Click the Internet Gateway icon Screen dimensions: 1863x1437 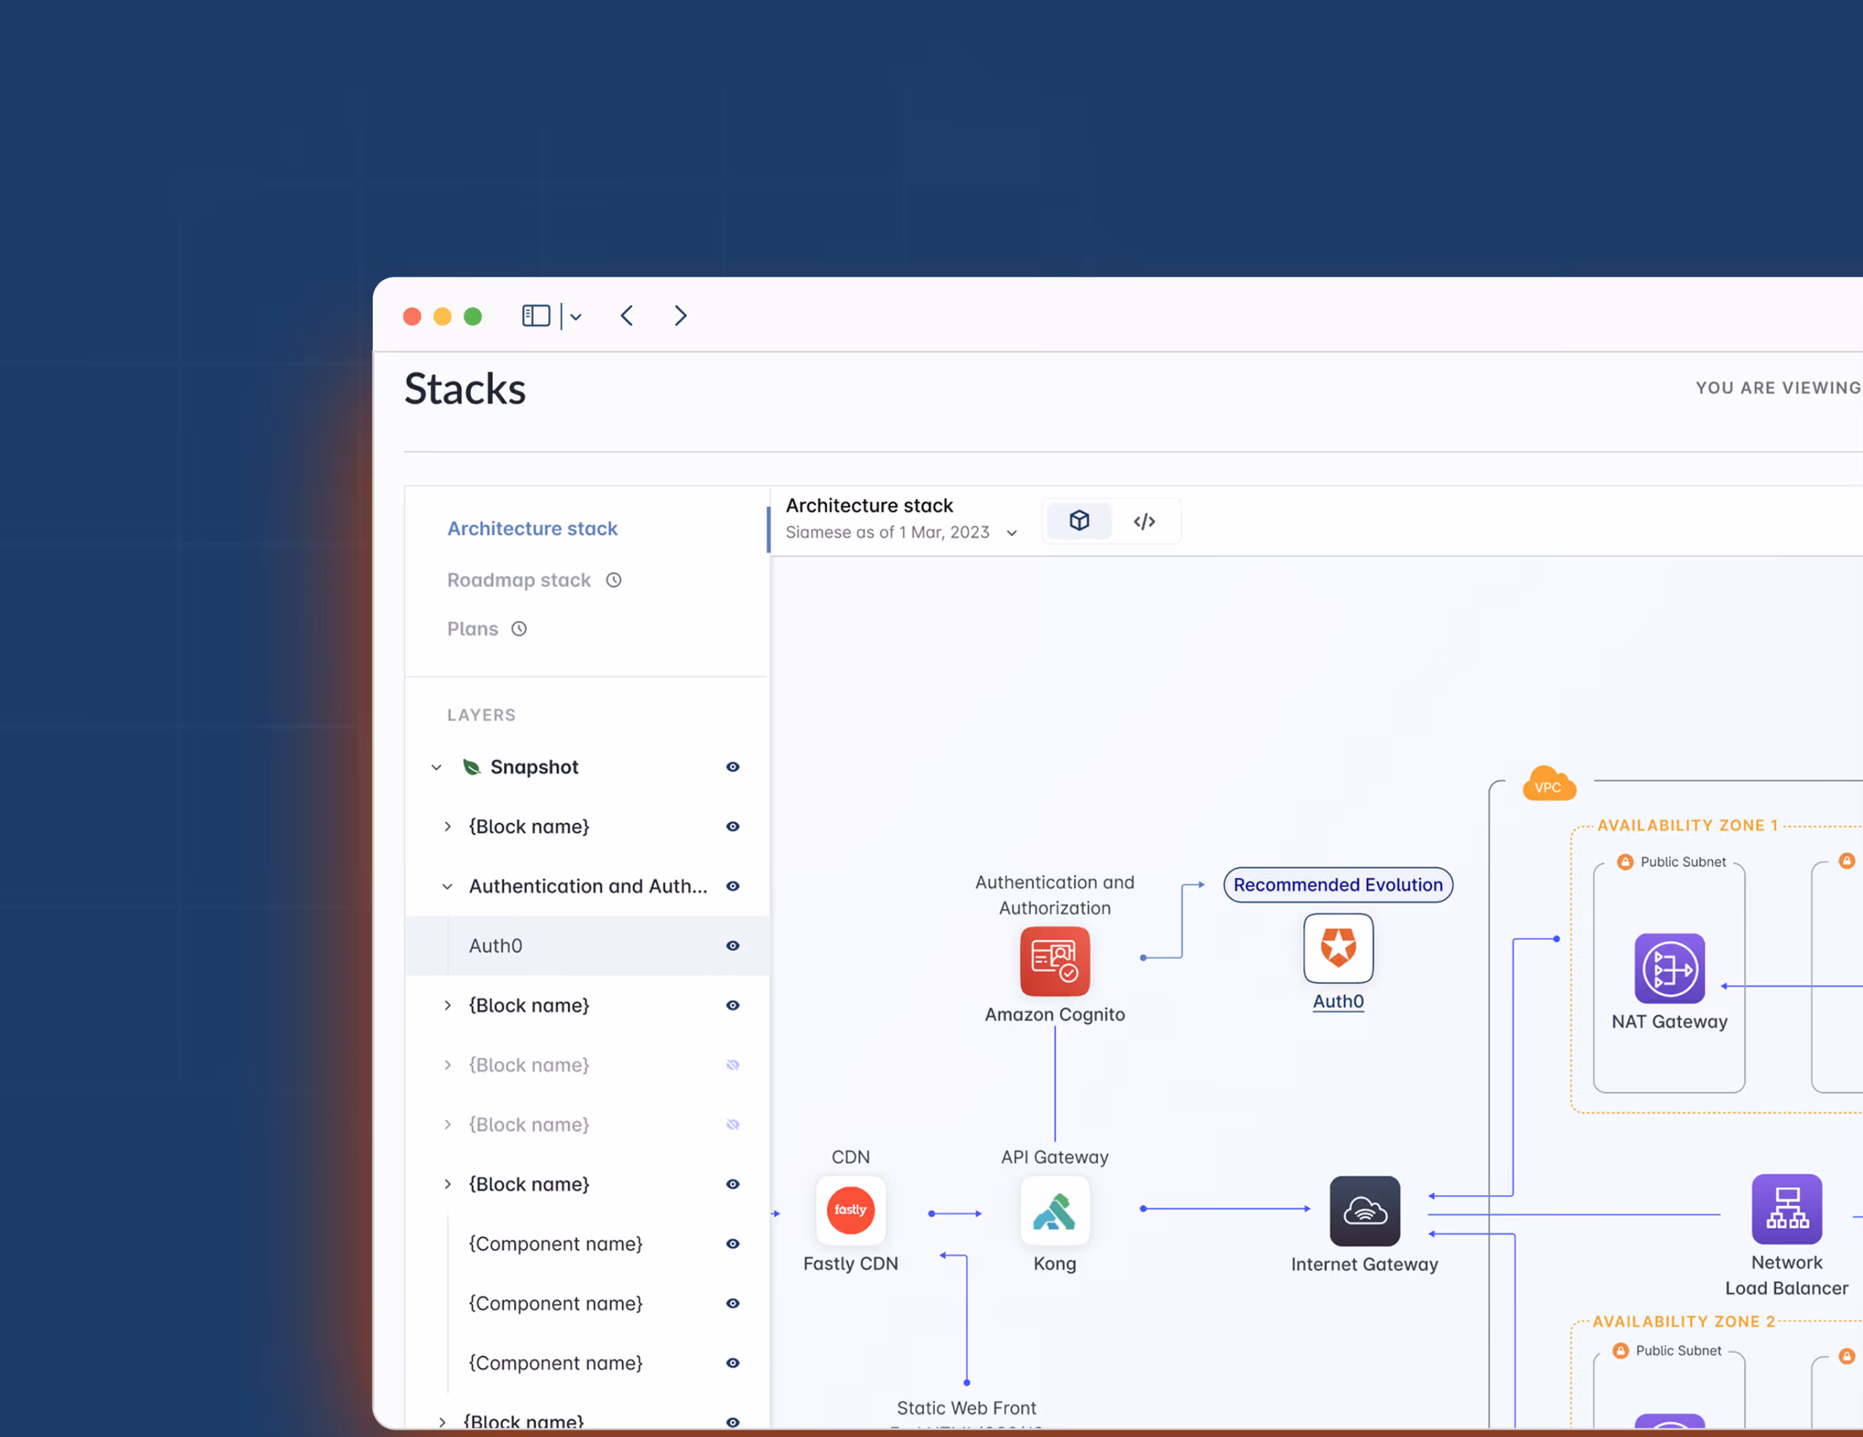[x=1364, y=1211]
